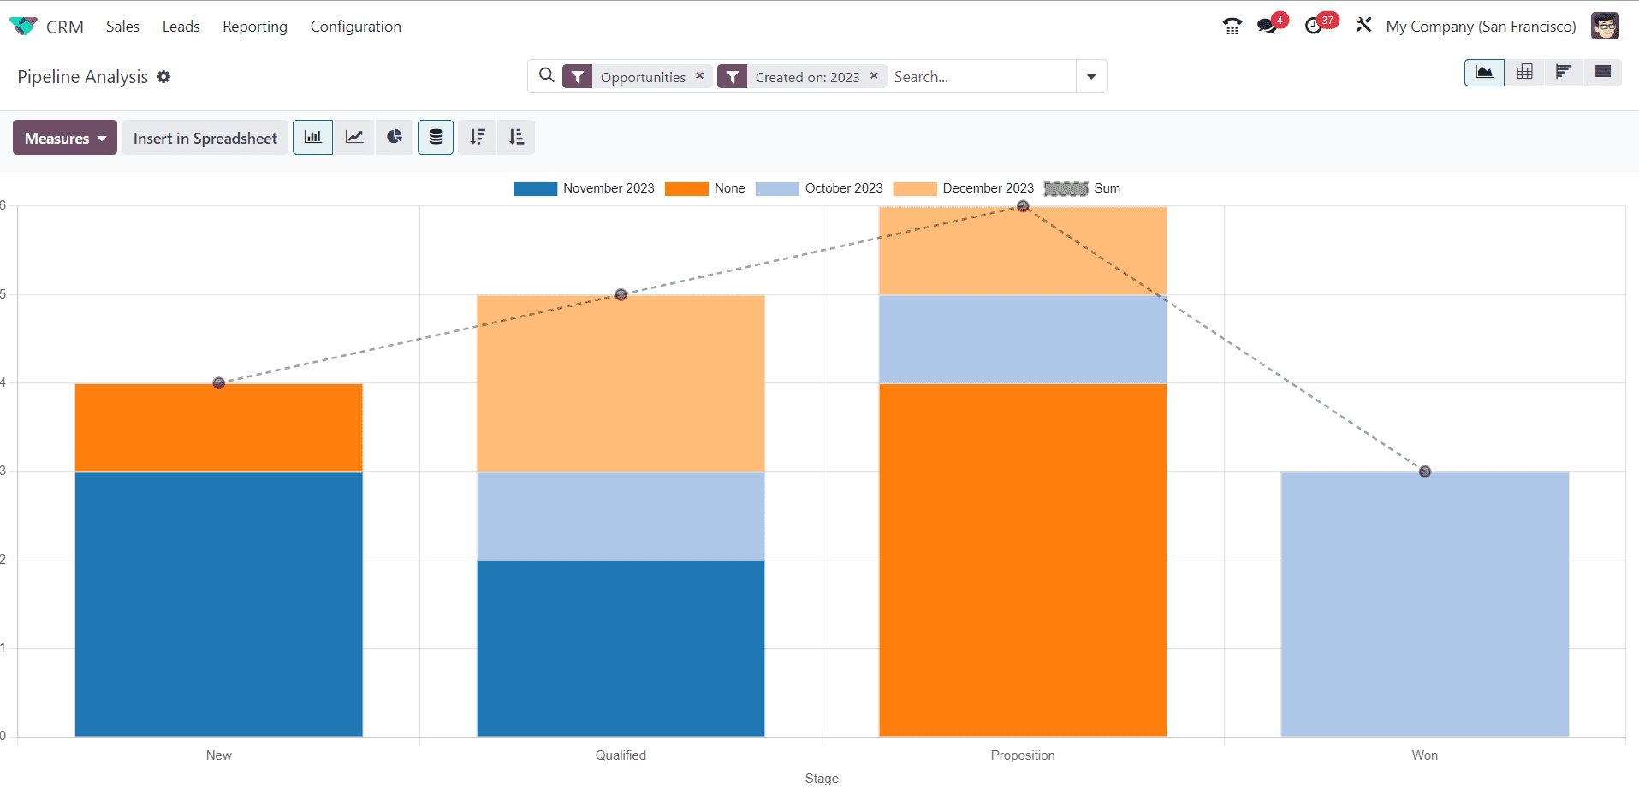Toggle October 2023 legend swatch
The image size is (1639, 788).
tap(777, 189)
